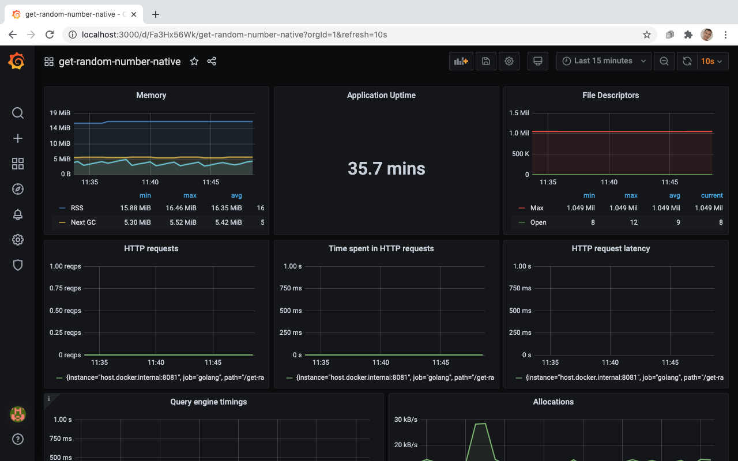Zoom out time range with magnifier icon

pyautogui.click(x=664, y=61)
